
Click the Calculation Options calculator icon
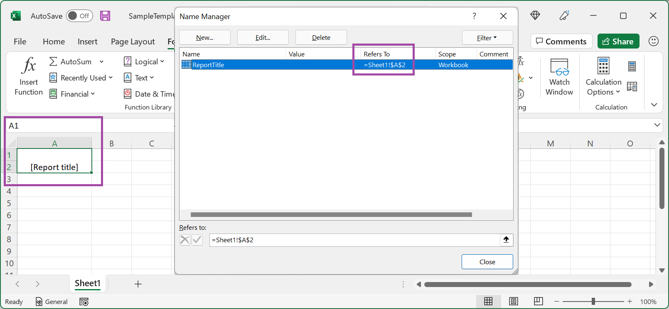point(603,66)
